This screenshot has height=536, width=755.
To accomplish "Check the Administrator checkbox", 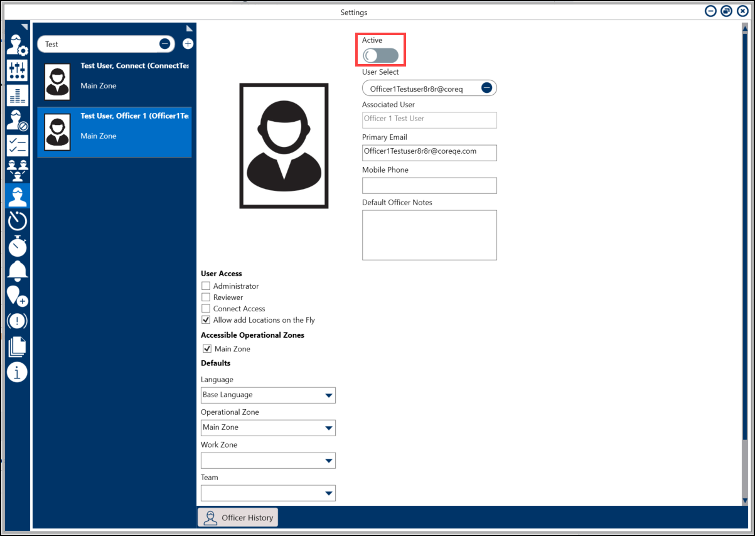I will pos(206,286).
